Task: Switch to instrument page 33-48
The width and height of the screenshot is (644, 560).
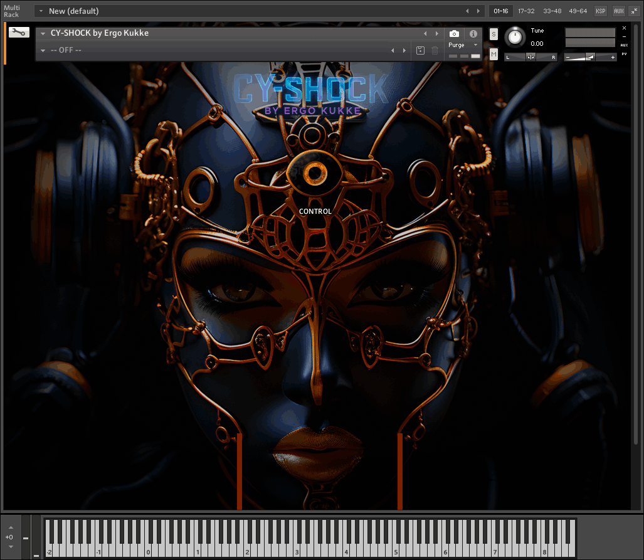Action: coord(552,11)
